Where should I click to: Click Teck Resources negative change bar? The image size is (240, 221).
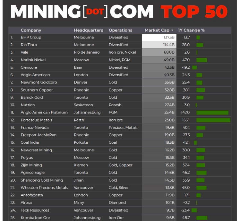[x=194, y=210]
